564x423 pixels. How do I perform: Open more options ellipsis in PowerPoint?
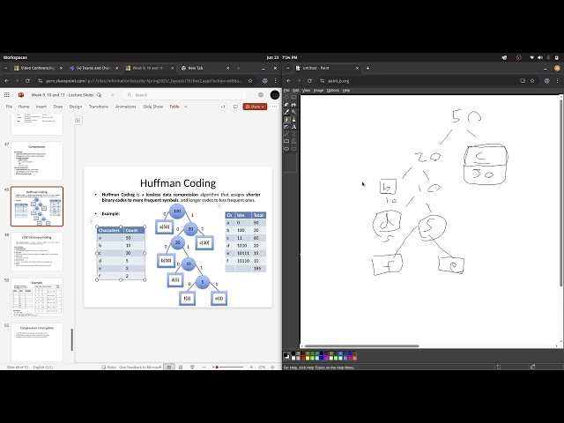coord(274,107)
